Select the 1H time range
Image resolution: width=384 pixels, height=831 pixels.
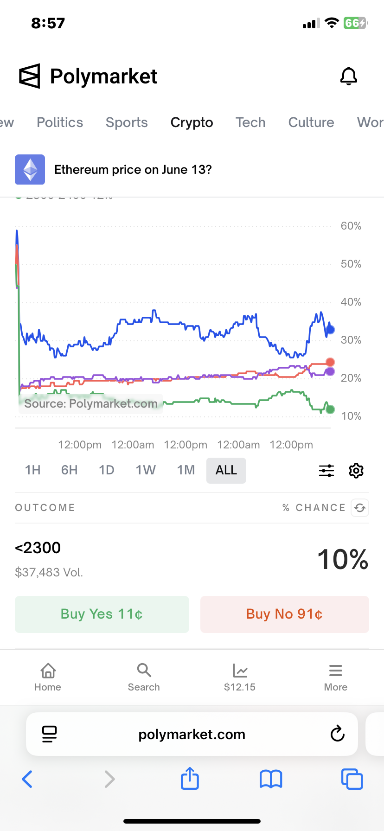point(32,470)
